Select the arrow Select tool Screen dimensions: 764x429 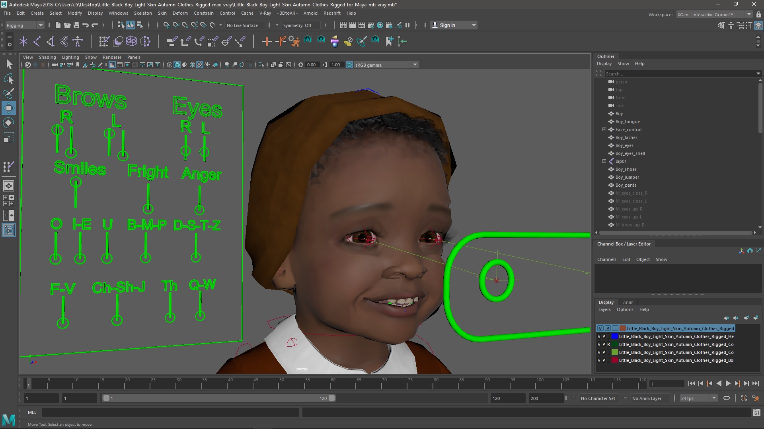[x=9, y=64]
